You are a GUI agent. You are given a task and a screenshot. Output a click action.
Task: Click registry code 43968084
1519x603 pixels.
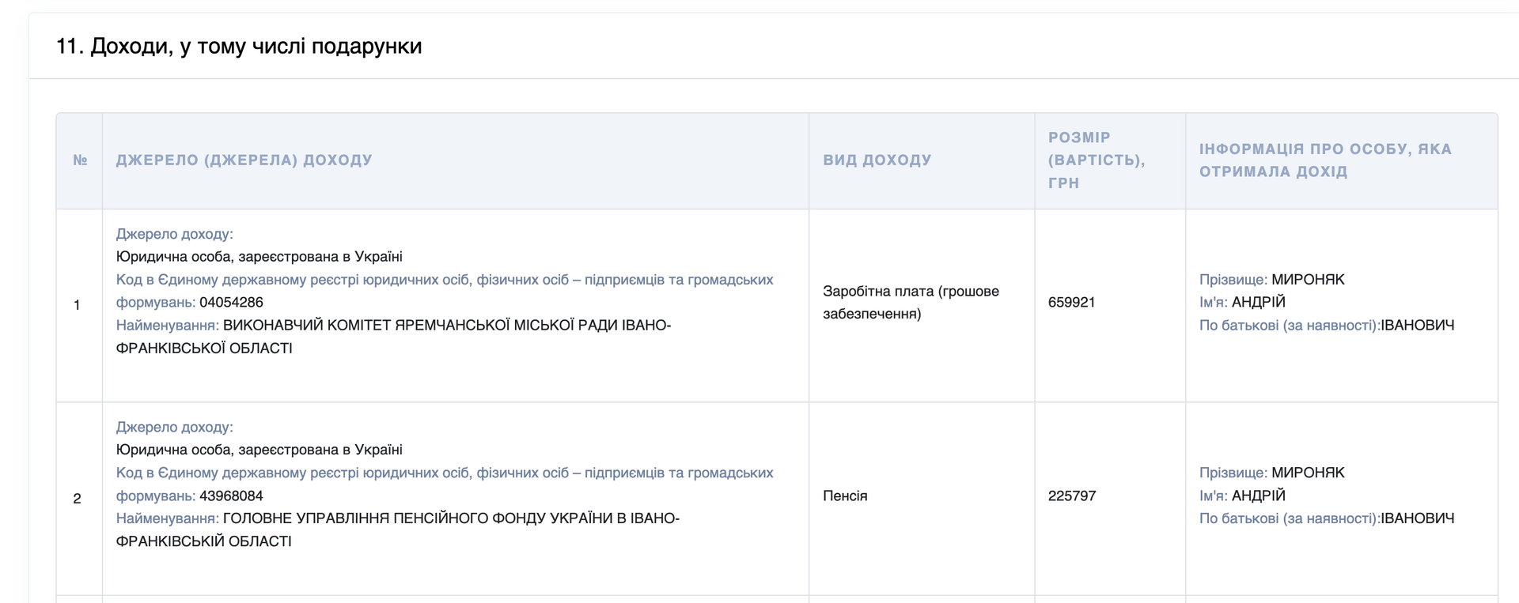pos(231,496)
